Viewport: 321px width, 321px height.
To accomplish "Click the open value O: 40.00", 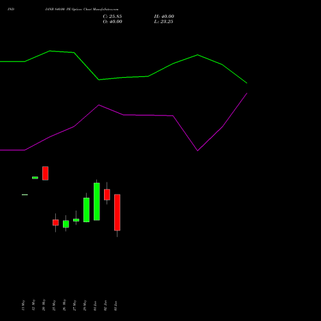I will click(x=112, y=22).
